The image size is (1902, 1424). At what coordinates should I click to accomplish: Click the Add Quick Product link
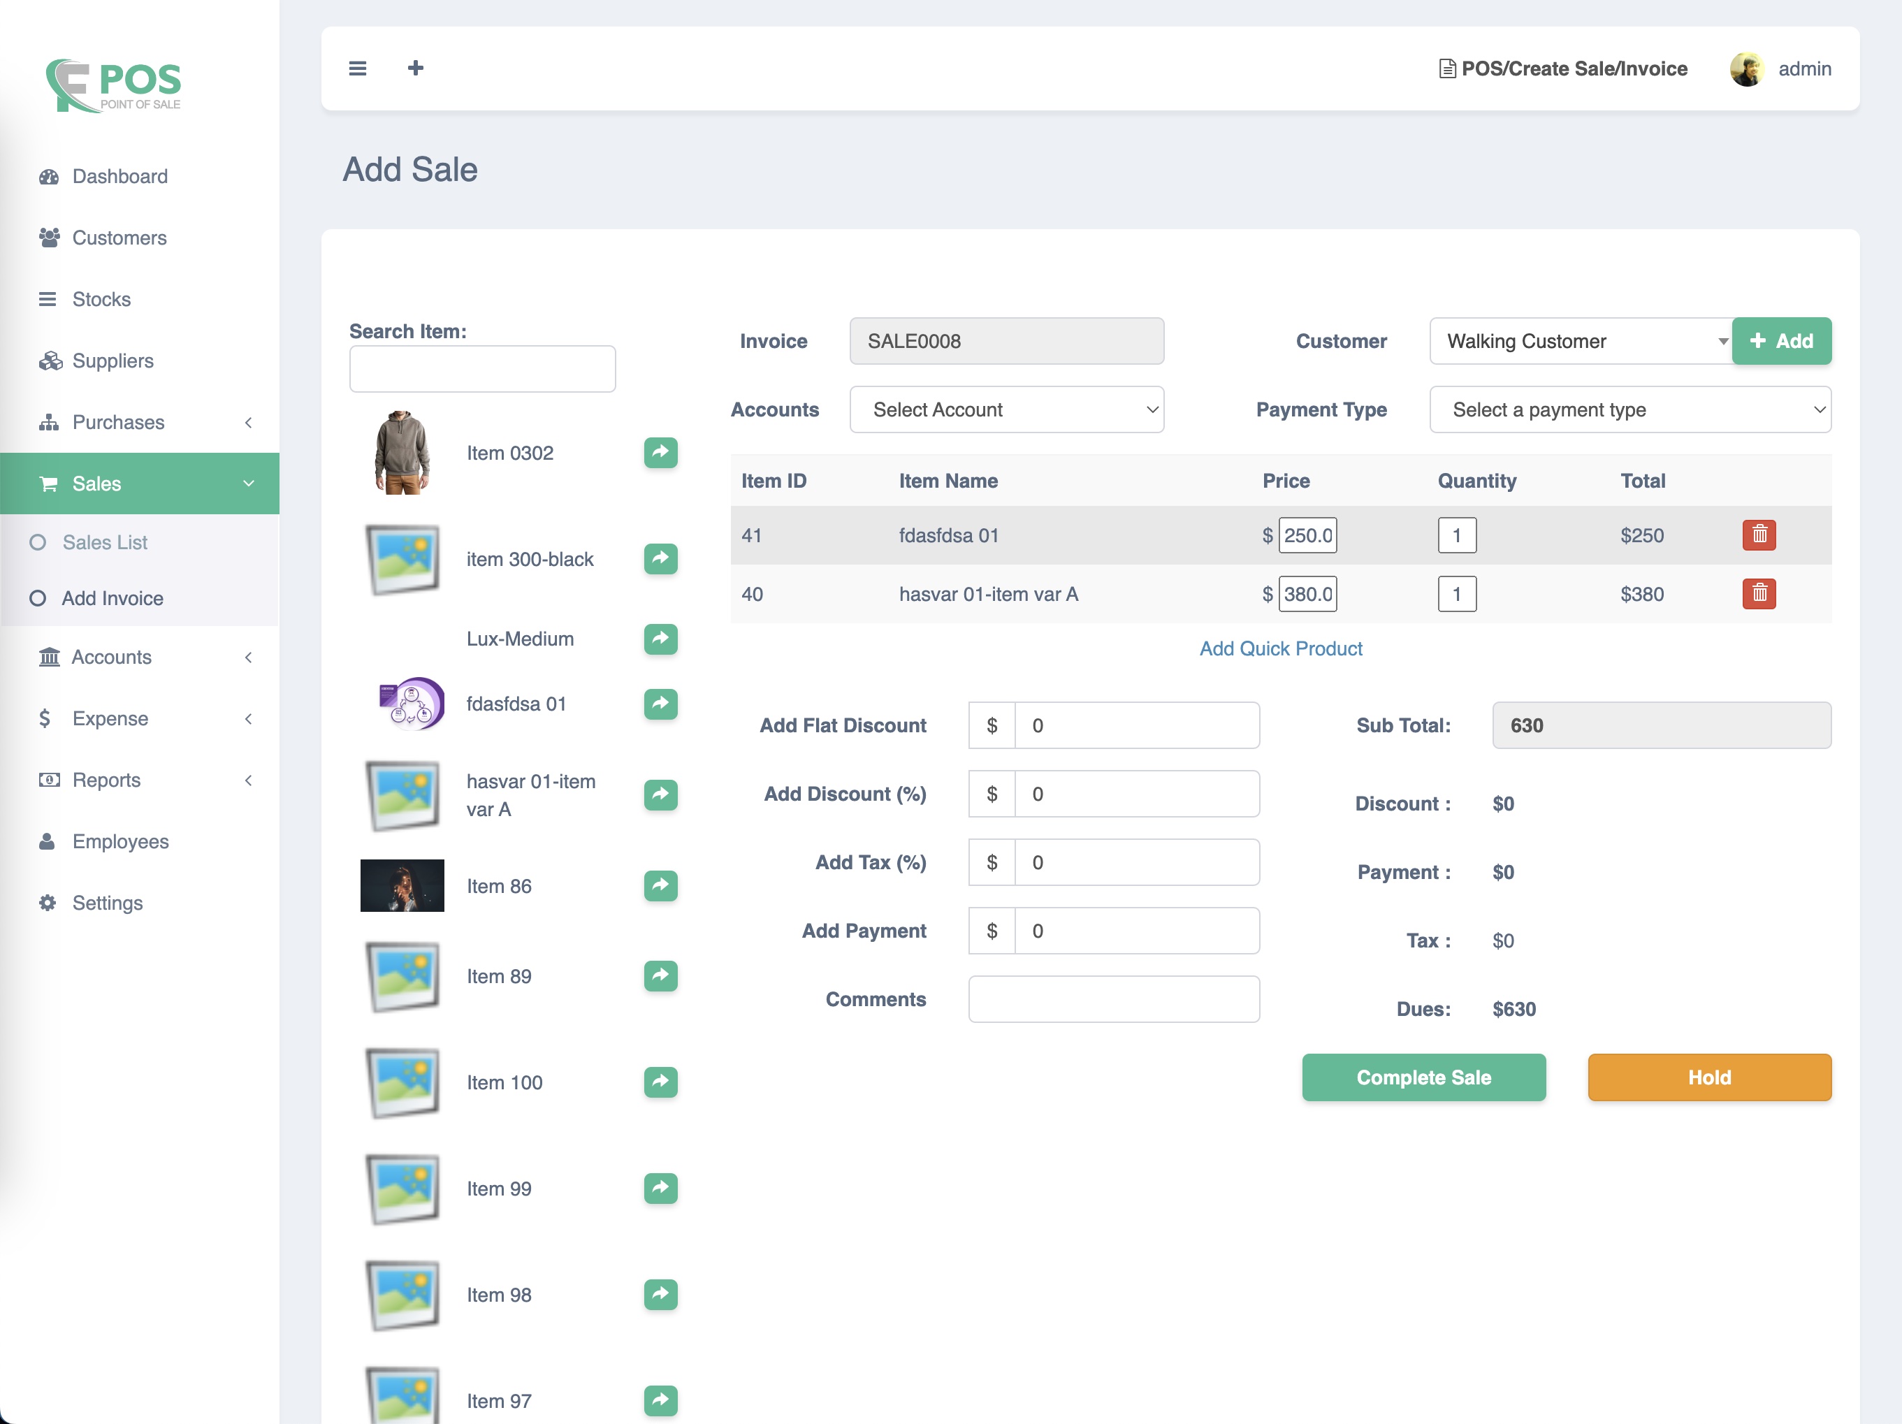click(x=1280, y=648)
